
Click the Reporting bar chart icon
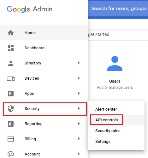11,124
